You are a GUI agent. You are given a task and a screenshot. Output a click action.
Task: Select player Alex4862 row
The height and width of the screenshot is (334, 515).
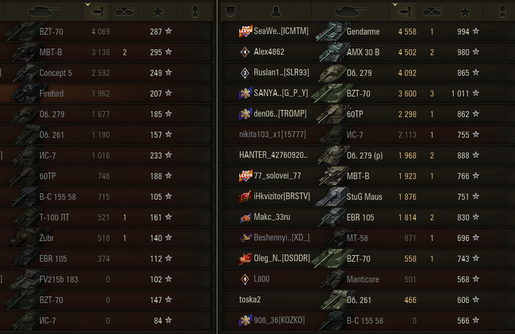tap(368, 52)
